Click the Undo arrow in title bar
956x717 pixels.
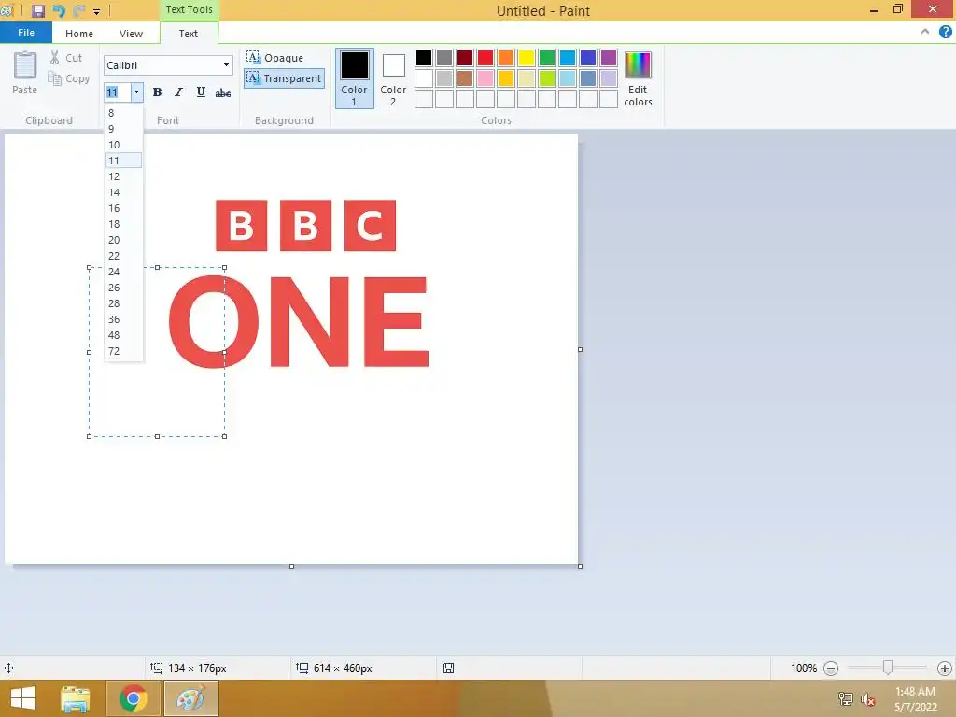(x=59, y=10)
